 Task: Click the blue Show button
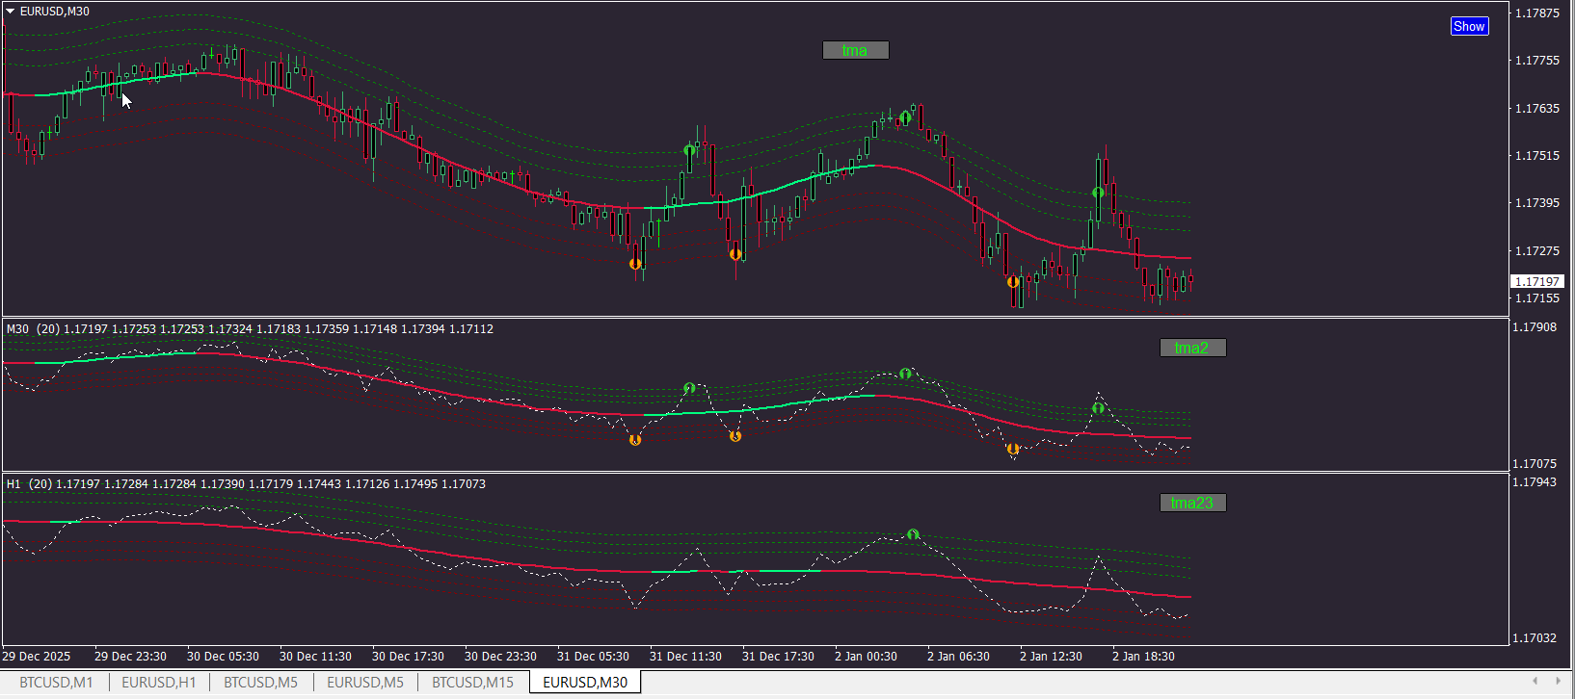pyautogui.click(x=1469, y=26)
